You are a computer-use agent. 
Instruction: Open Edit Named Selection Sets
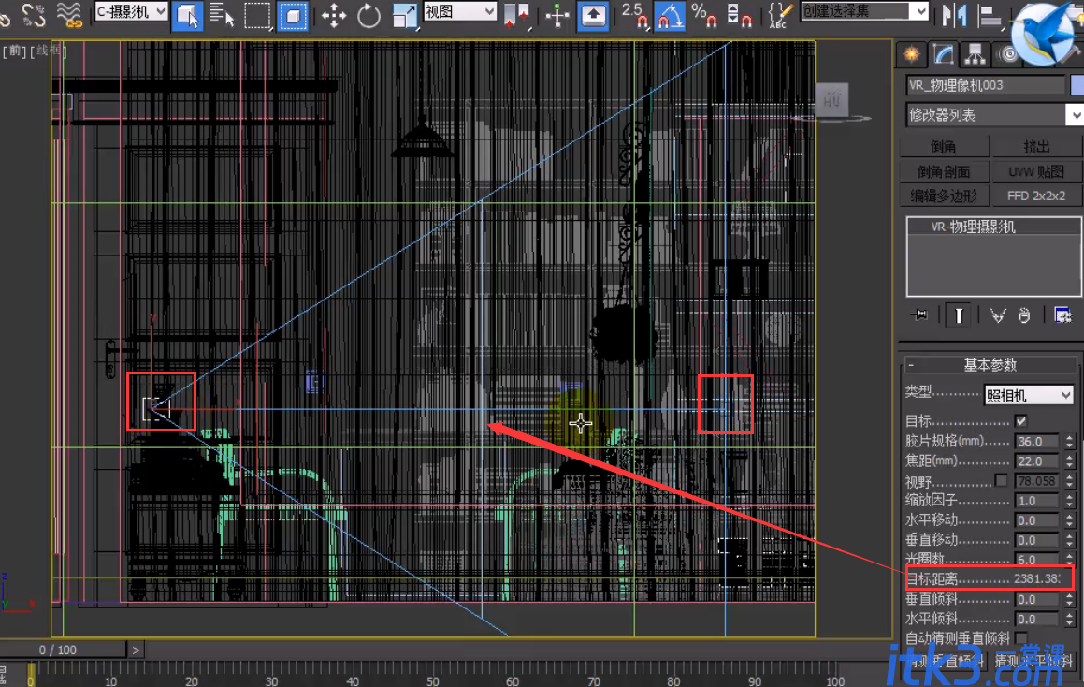780,15
